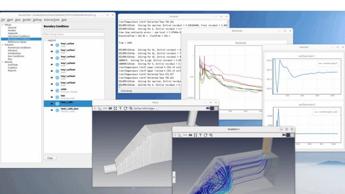Click the rotate view icon in Mesh toolbar
The height and width of the screenshot is (194, 345).
(x=126, y=108)
